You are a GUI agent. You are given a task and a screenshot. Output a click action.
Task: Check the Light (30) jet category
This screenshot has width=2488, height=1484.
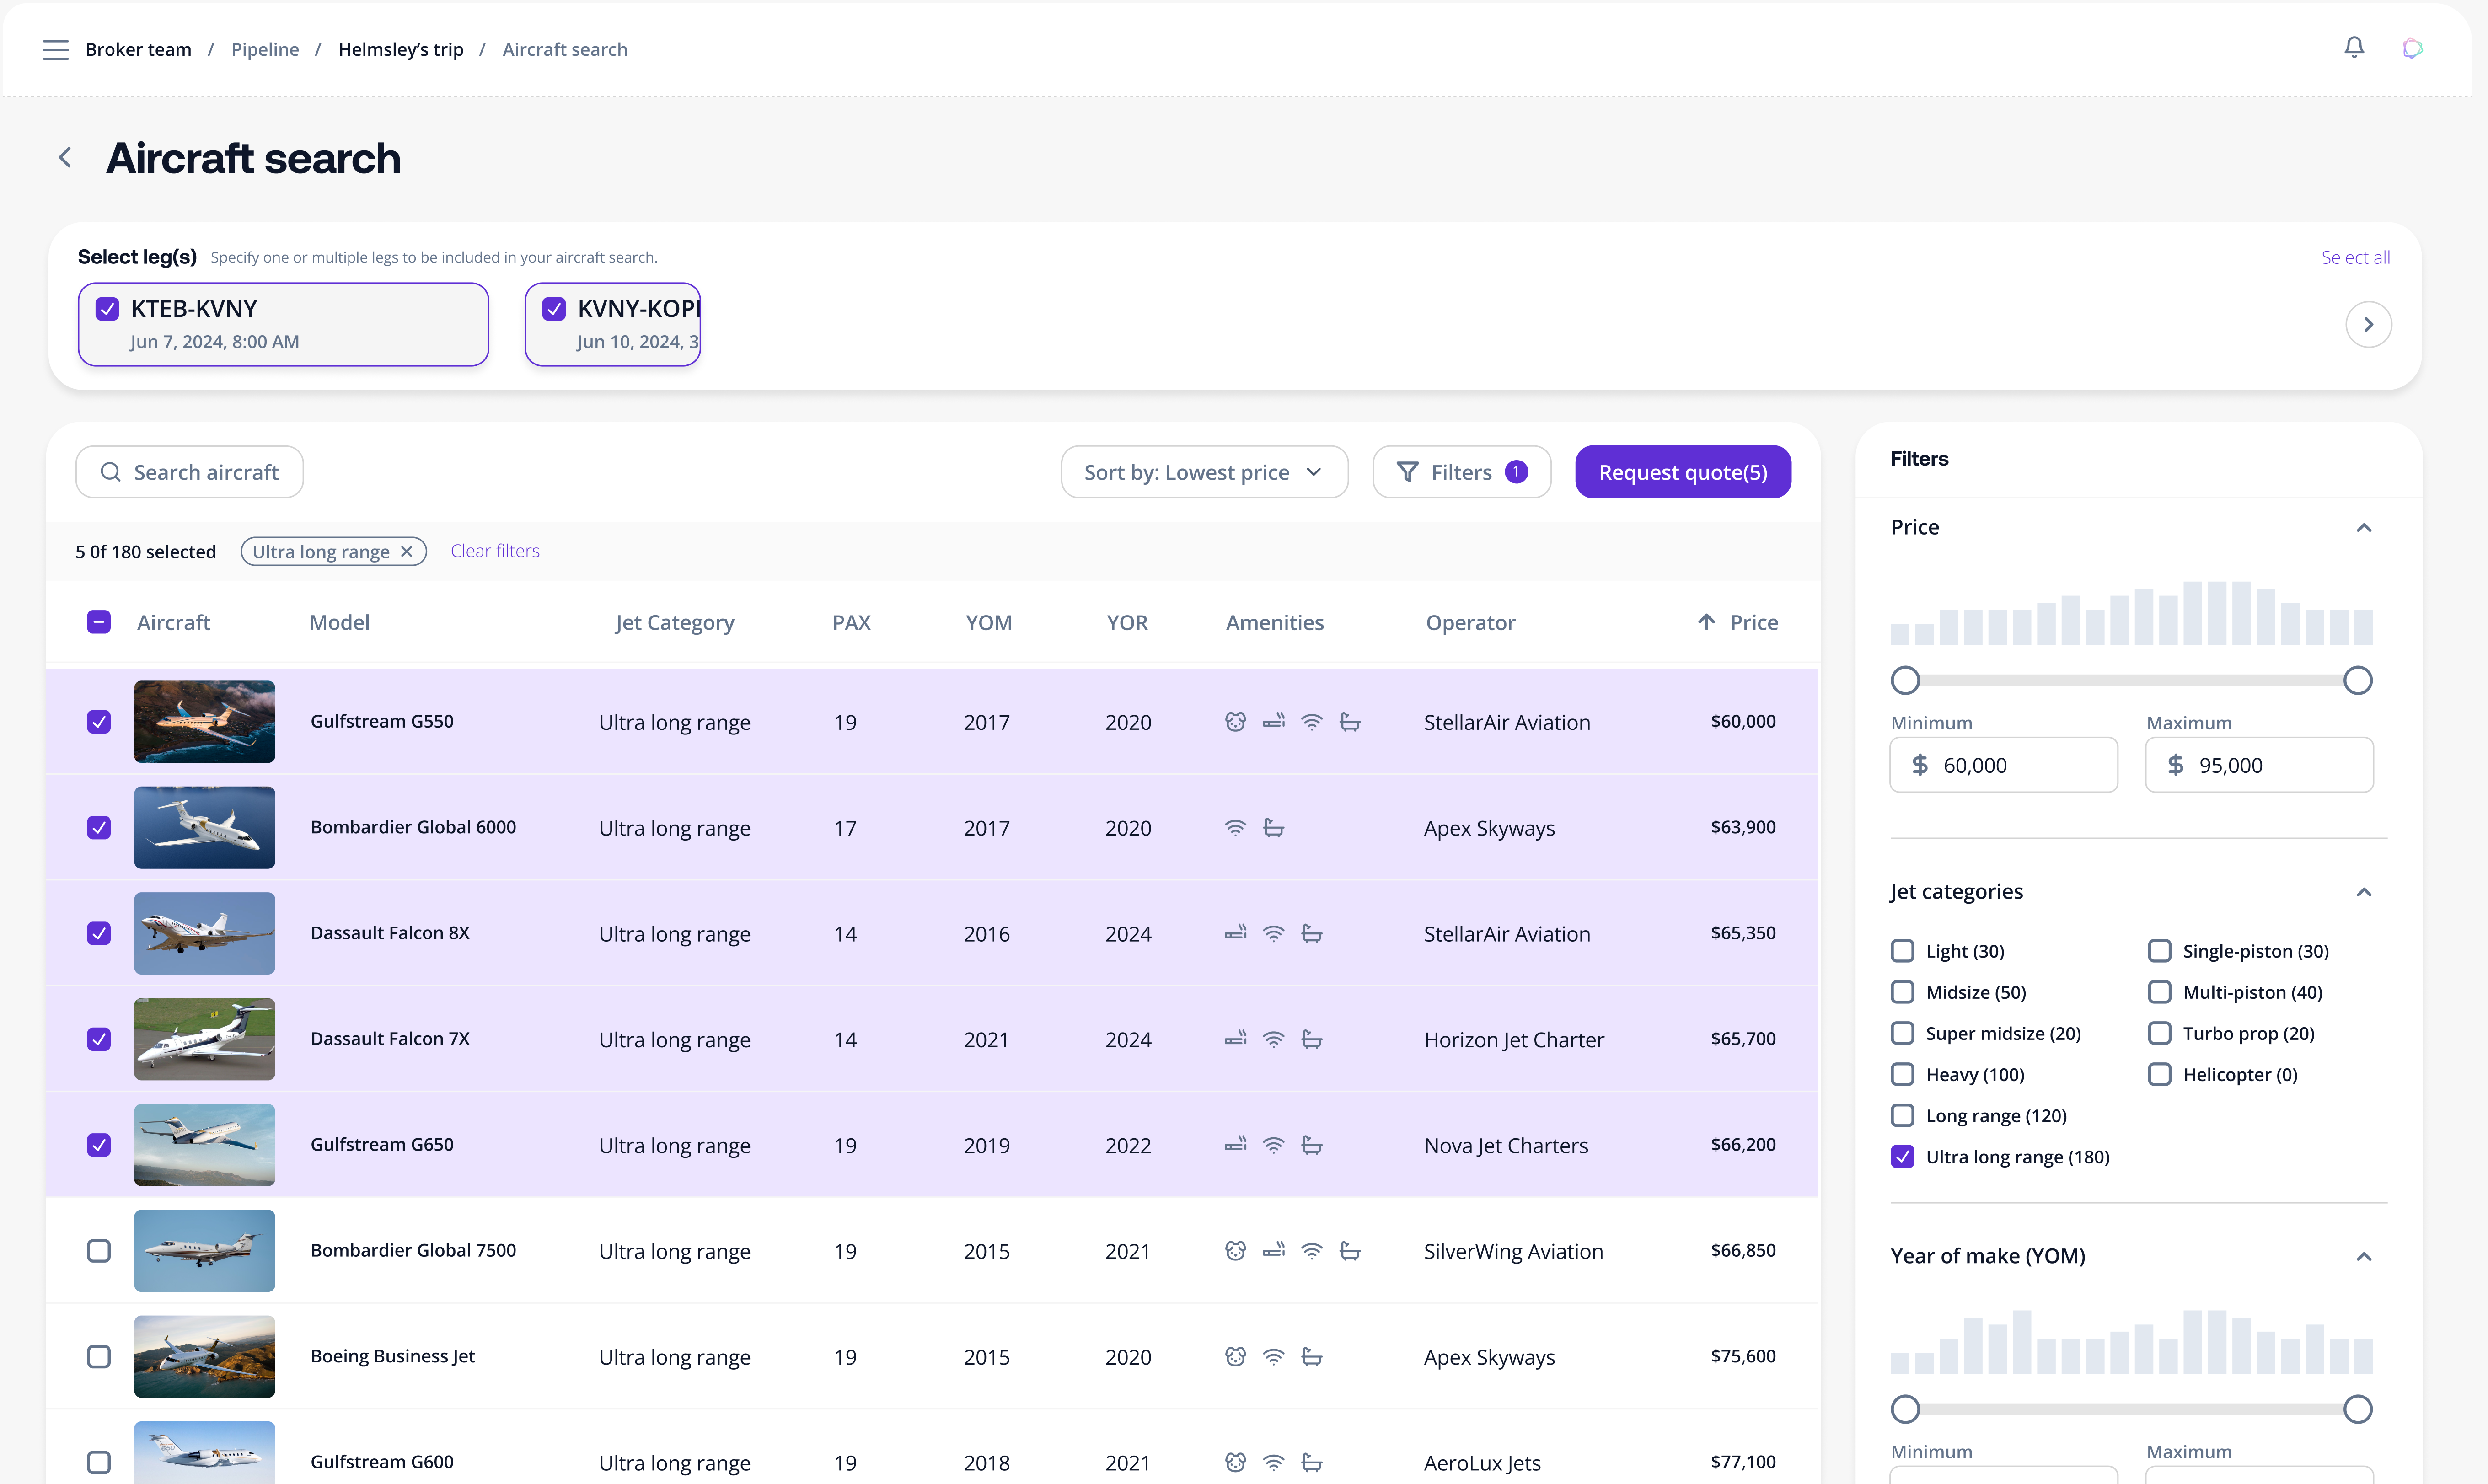tap(1902, 951)
